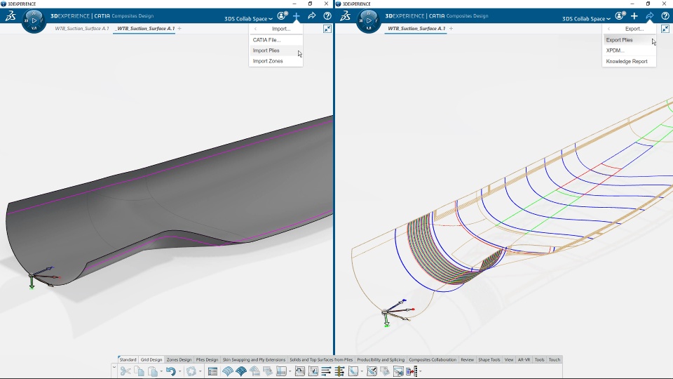Viewport: 673px width, 379px height.
Task: Click the help question icon in left window
Action: (327, 16)
